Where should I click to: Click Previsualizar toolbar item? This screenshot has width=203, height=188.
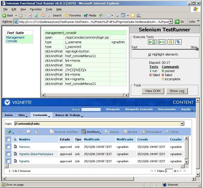pos(152,132)
